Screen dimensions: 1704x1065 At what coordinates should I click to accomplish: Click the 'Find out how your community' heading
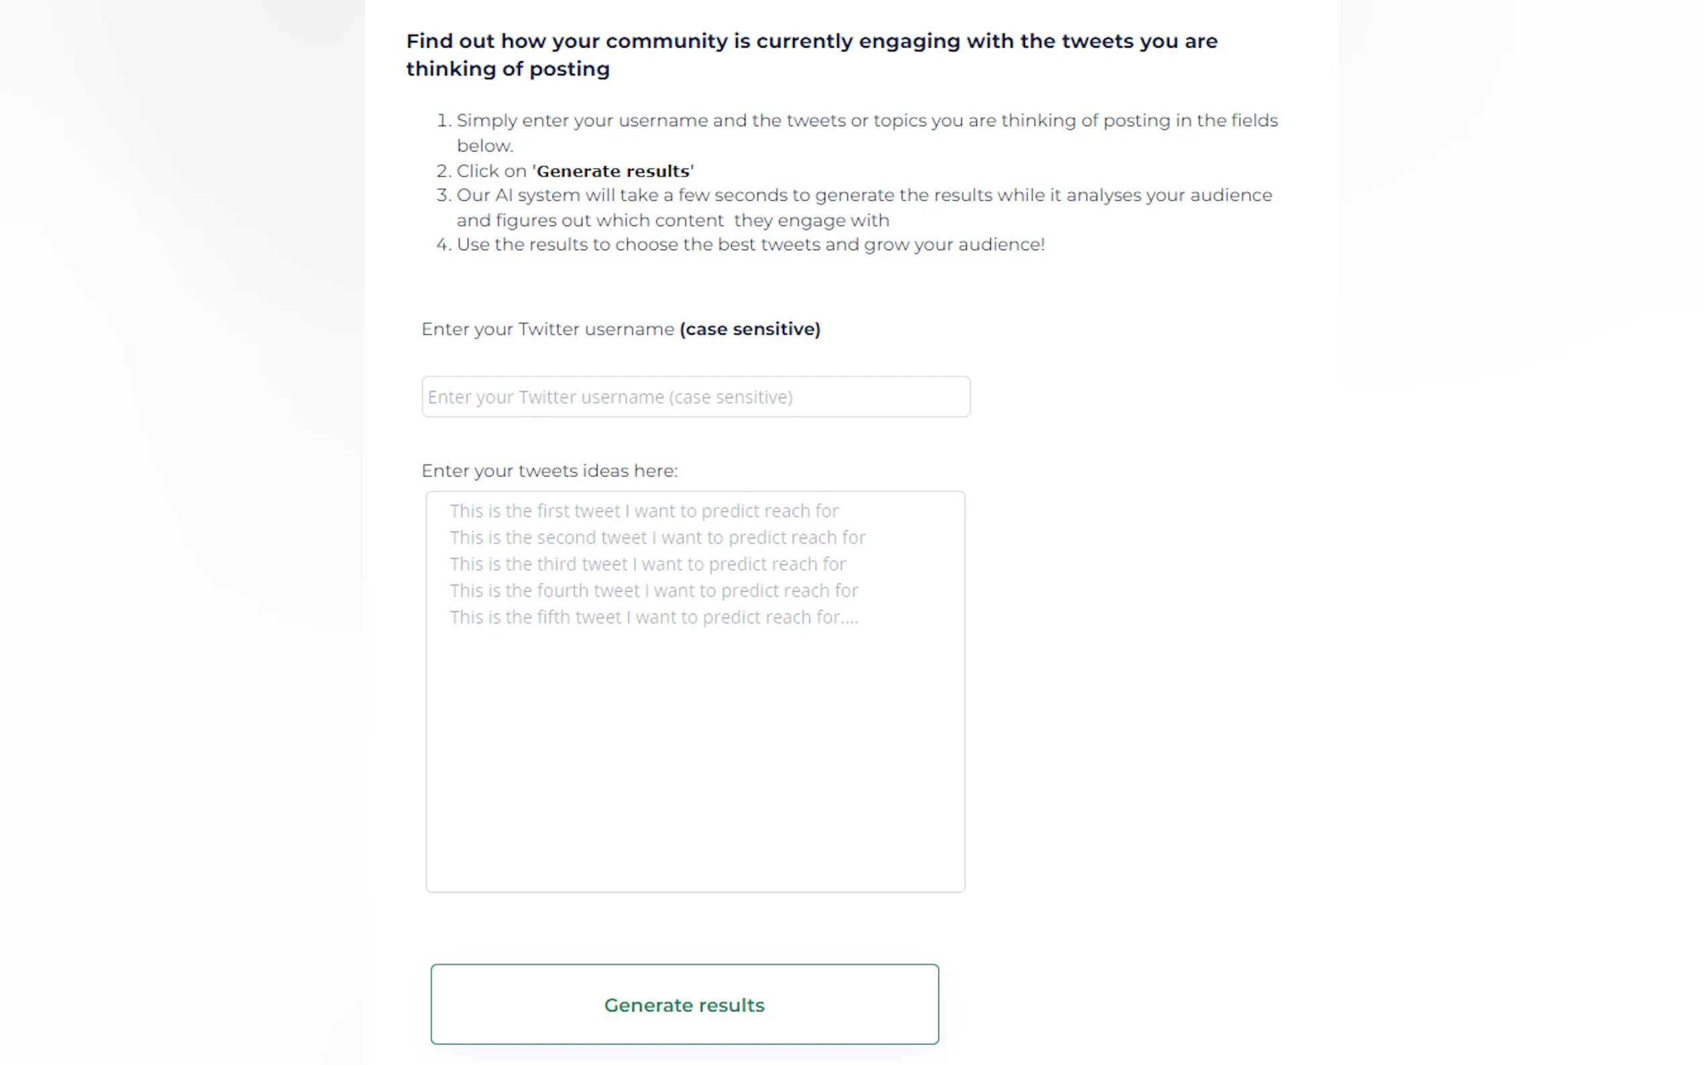pos(811,42)
